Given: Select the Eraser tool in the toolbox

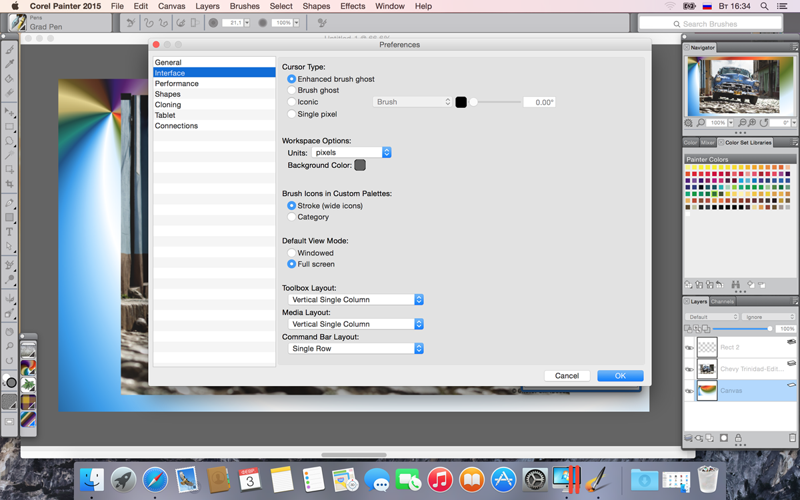Looking at the screenshot, I should (9, 93).
